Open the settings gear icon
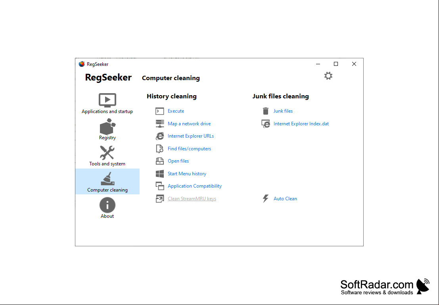The height and width of the screenshot is (305, 439). tap(328, 76)
